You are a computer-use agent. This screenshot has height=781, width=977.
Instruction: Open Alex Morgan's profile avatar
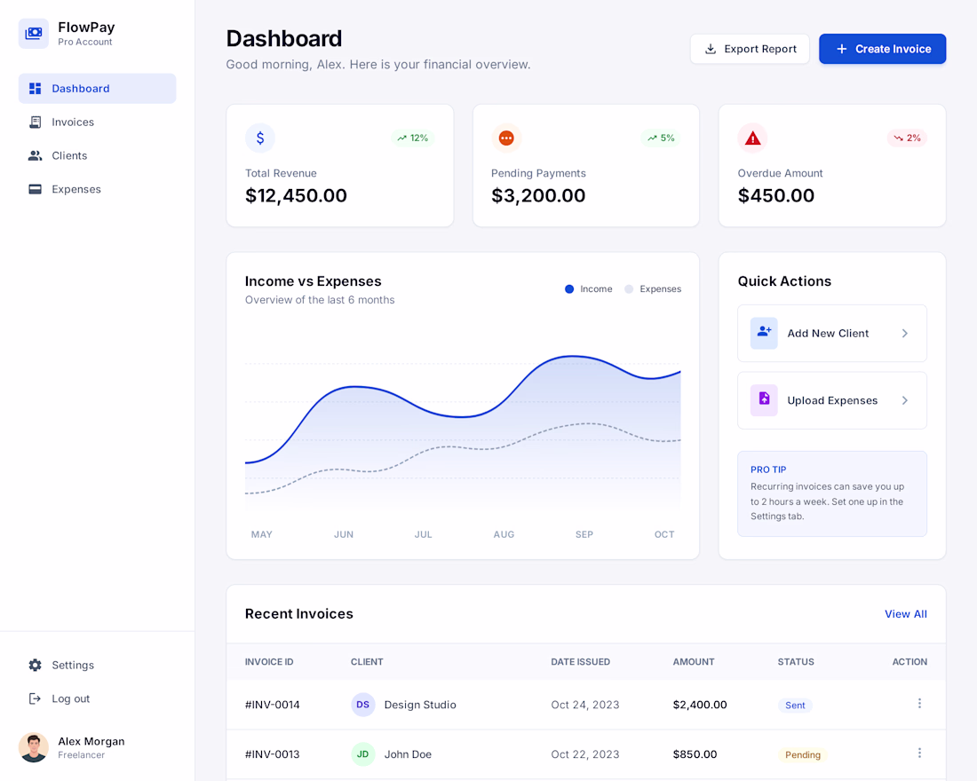pyautogui.click(x=34, y=747)
